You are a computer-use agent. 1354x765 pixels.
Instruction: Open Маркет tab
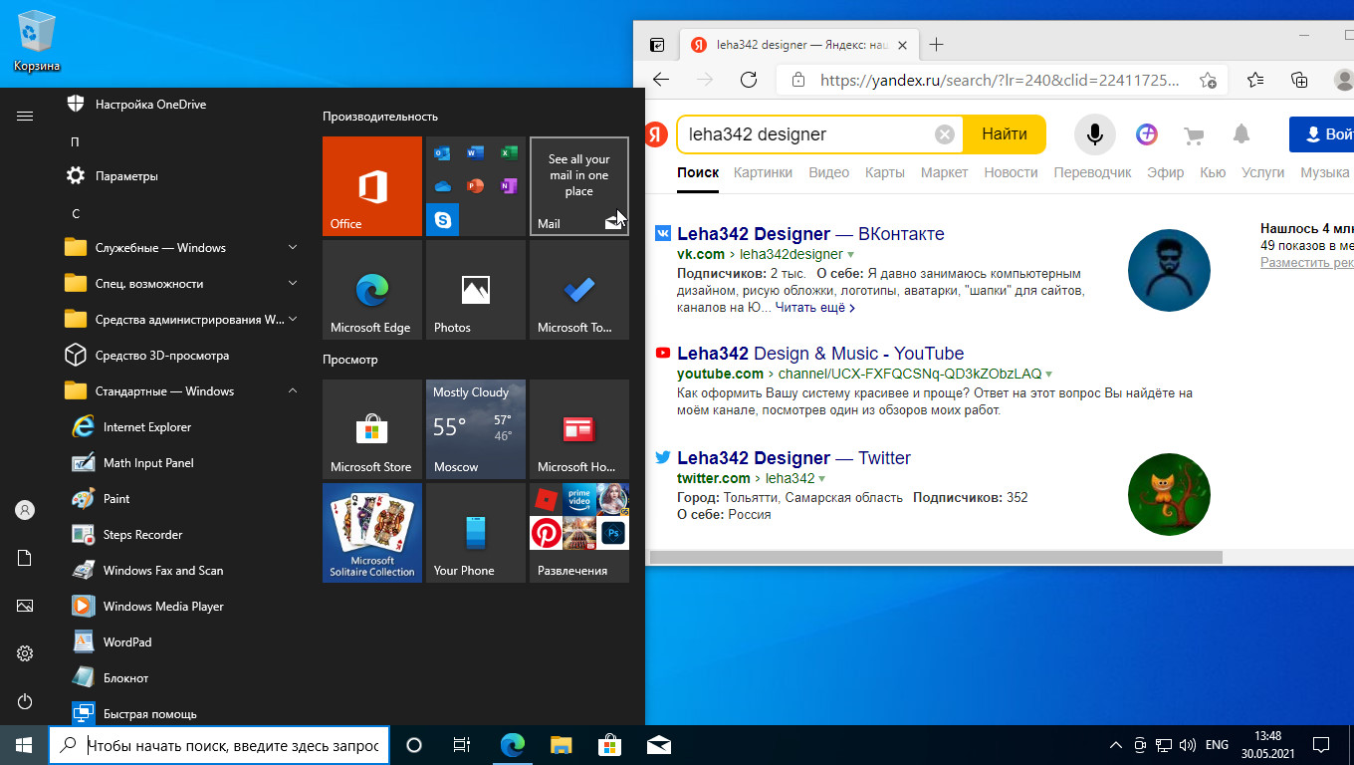pos(944,172)
